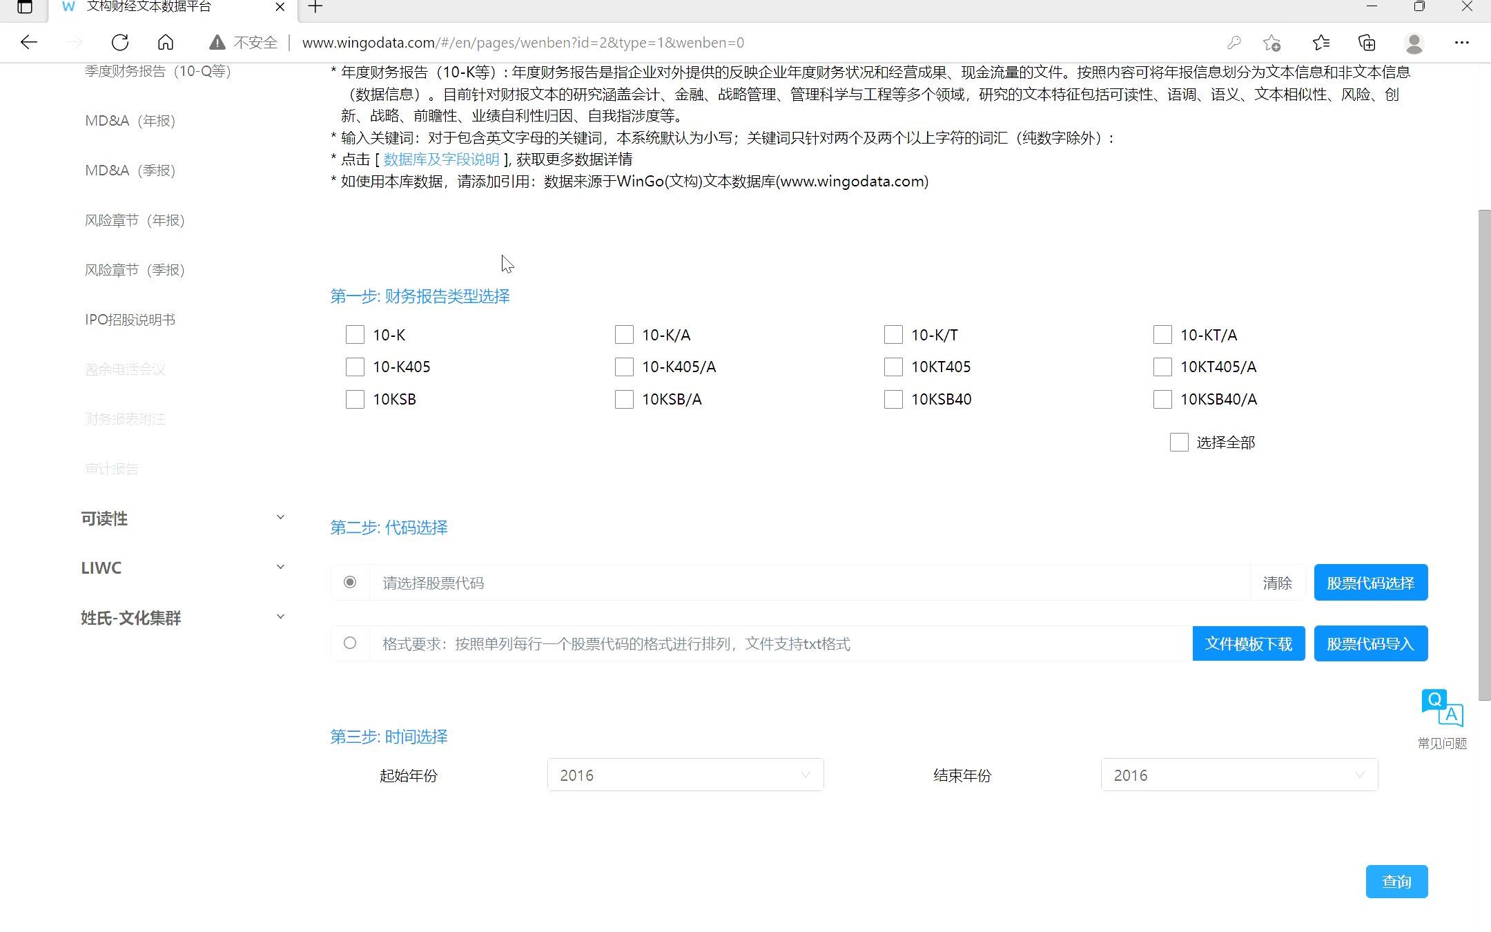This screenshot has height=932, width=1491.
Task: Click the 查询 query button
Action: click(1396, 882)
